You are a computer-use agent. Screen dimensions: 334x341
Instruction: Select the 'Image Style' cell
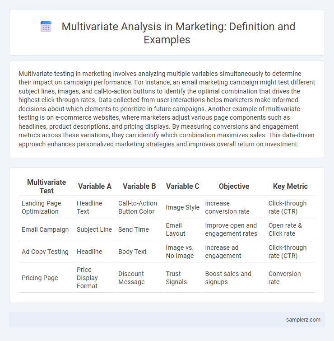[x=182, y=207]
